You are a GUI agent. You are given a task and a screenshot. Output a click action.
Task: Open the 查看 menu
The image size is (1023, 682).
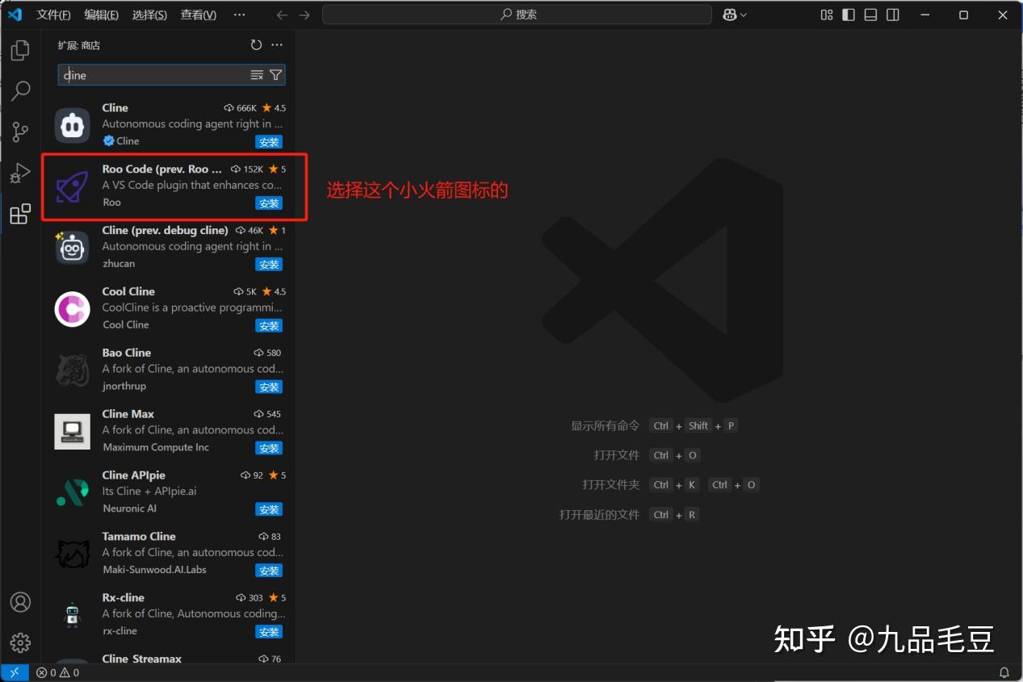click(x=198, y=15)
